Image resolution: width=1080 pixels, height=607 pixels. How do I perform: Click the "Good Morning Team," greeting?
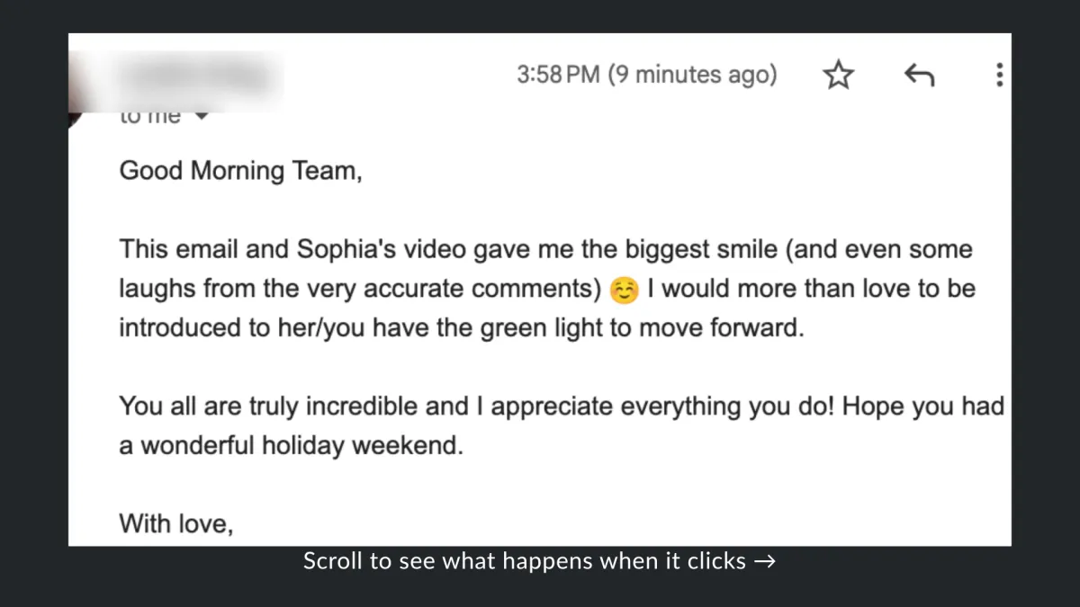240,171
